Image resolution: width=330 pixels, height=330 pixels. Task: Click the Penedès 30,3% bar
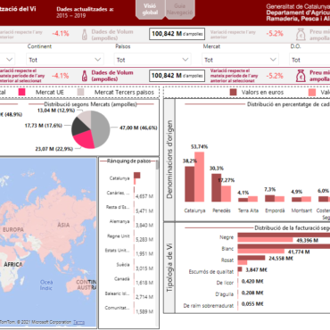[216, 188]
